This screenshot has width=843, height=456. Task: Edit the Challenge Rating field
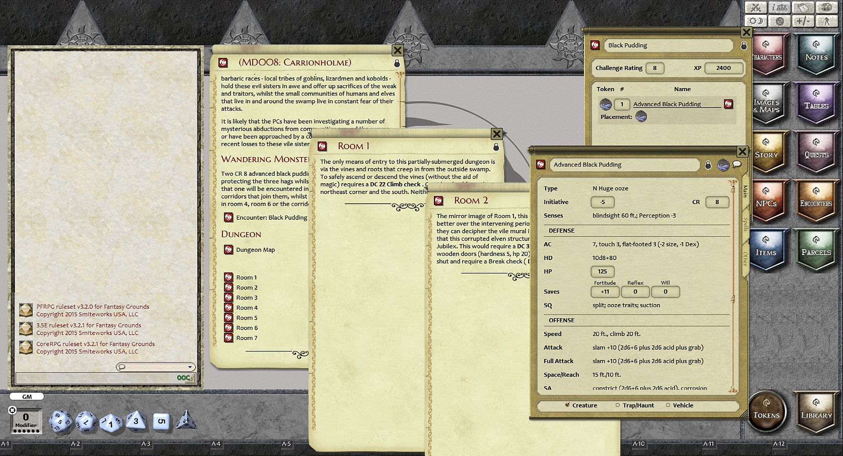[655, 68]
